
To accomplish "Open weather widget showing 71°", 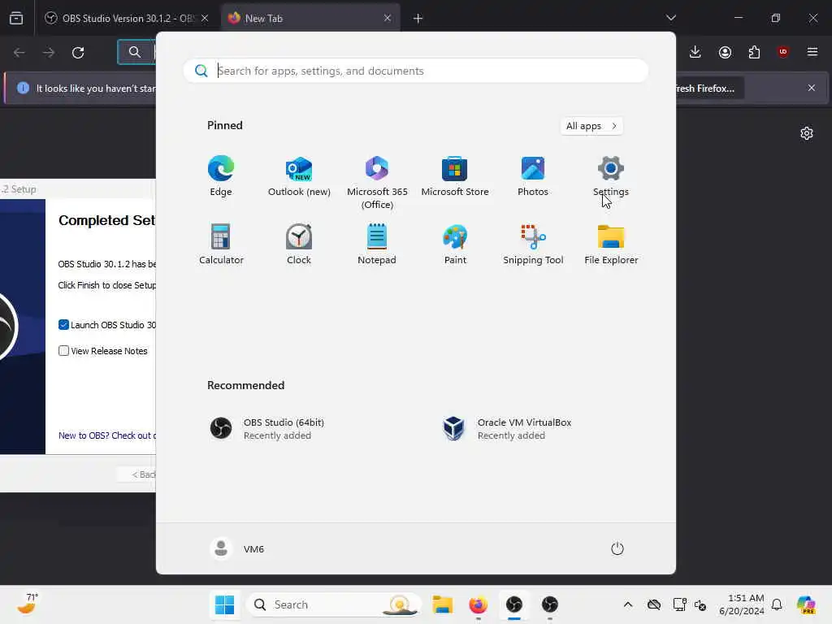I will pyautogui.click(x=28, y=604).
